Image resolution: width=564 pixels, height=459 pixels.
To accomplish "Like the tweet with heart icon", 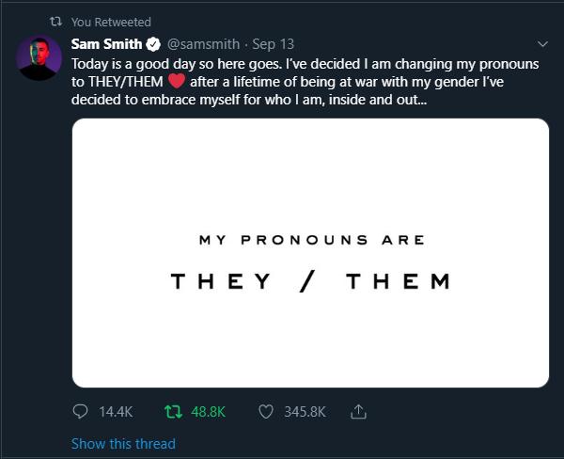I will (x=266, y=412).
